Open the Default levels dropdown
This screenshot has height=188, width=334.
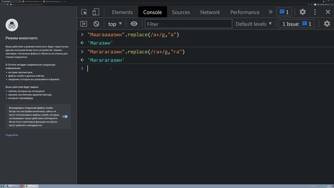(x=254, y=24)
